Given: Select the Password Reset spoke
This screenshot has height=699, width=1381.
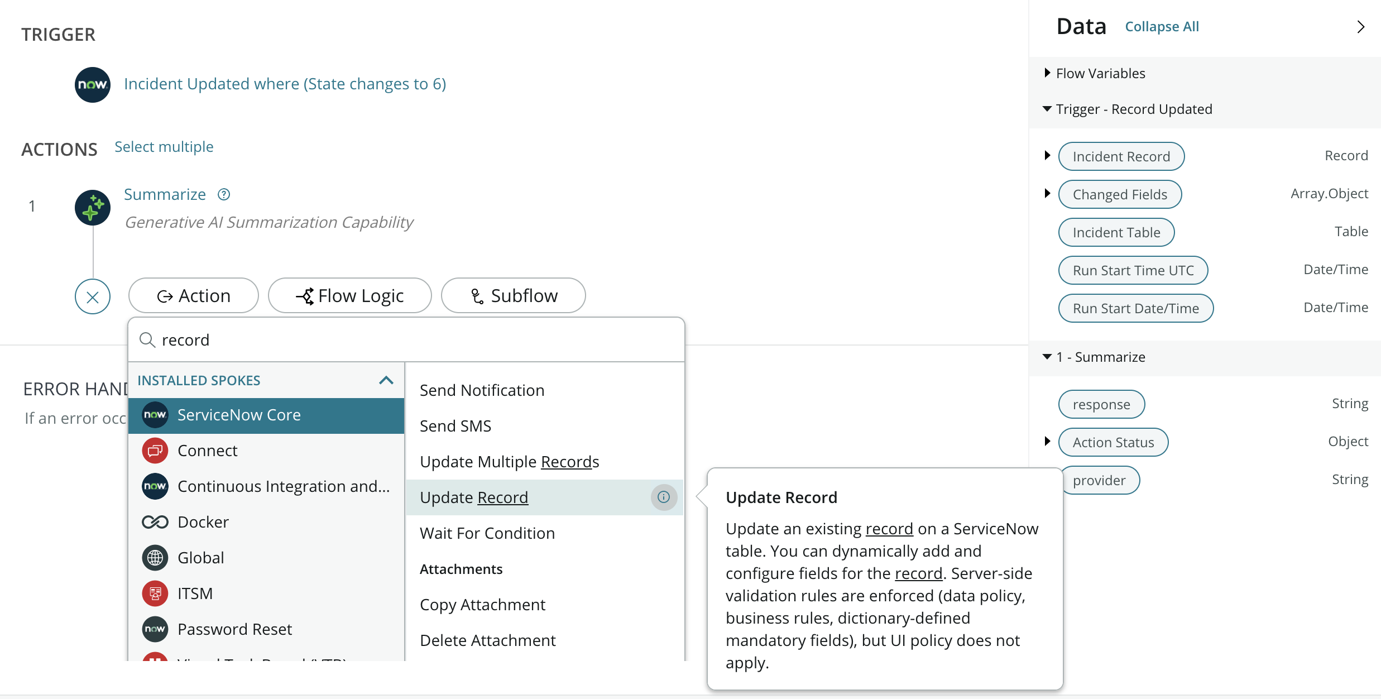Looking at the screenshot, I should (x=266, y=629).
